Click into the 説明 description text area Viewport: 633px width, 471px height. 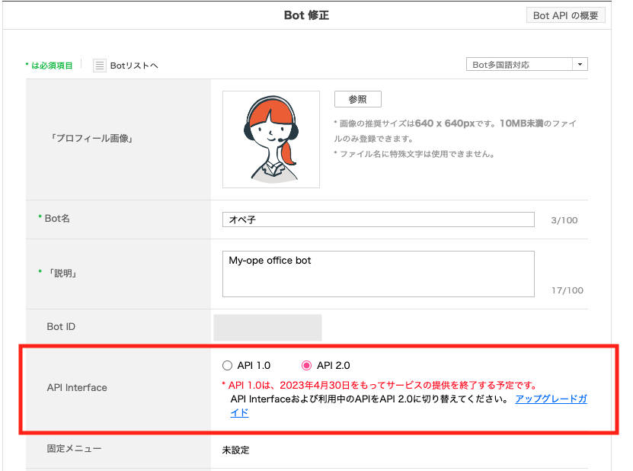pos(378,274)
